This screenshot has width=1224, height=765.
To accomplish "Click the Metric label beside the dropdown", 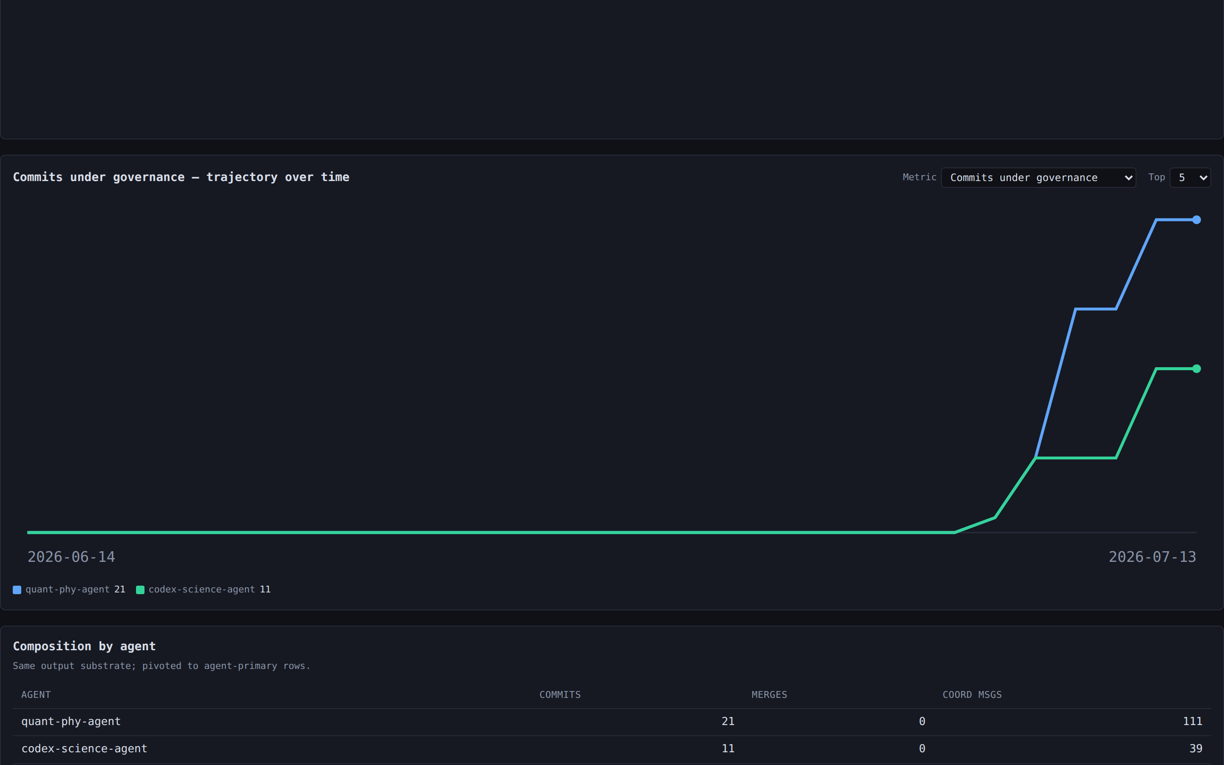I will [920, 177].
